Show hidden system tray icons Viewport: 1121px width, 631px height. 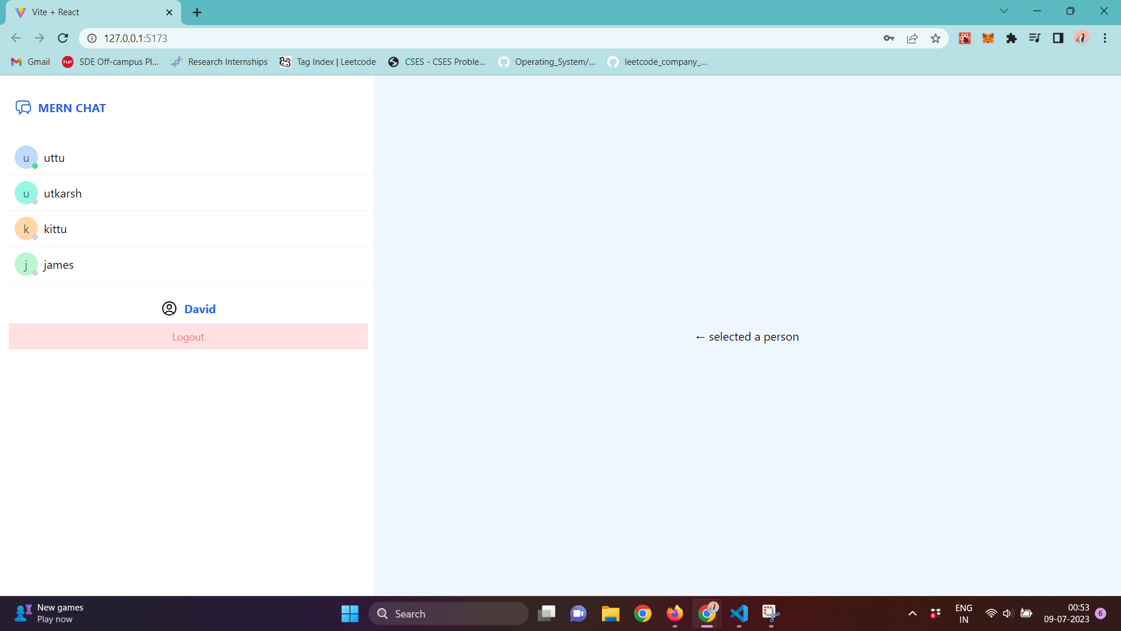pyautogui.click(x=912, y=613)
